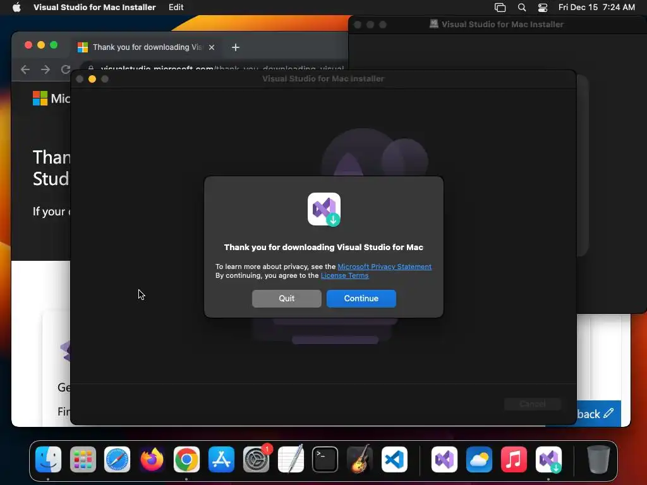The image size is (647, 485).
Task: Open the License Terms link
Action: click(344, 275)
